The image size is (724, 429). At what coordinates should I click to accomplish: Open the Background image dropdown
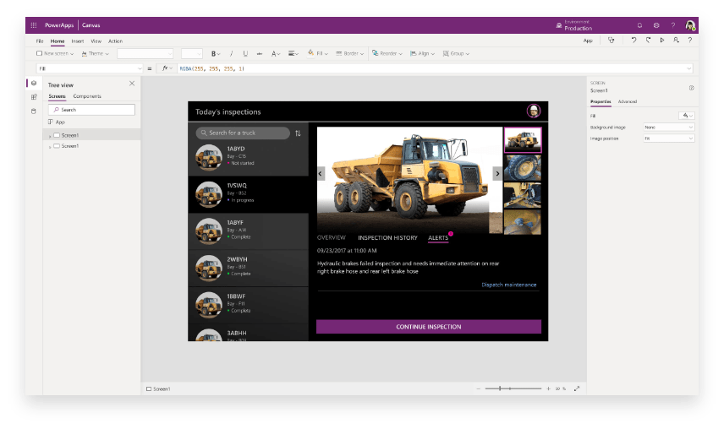coord(668,128)
